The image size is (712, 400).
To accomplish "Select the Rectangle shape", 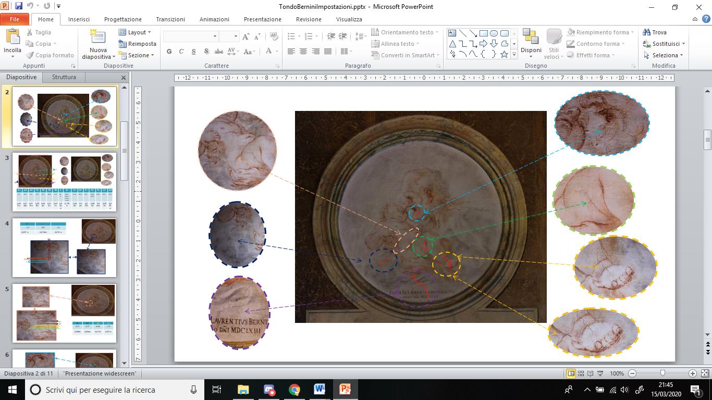I will (x=484, y=33).
